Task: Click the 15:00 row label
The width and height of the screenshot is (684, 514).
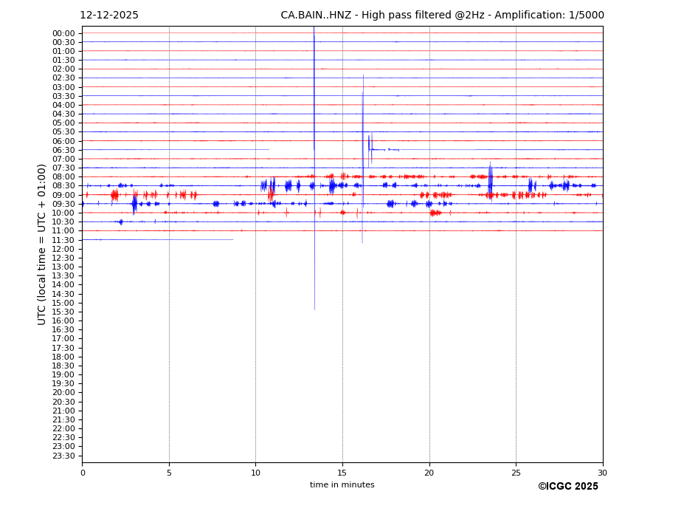Action: (63, 303)
